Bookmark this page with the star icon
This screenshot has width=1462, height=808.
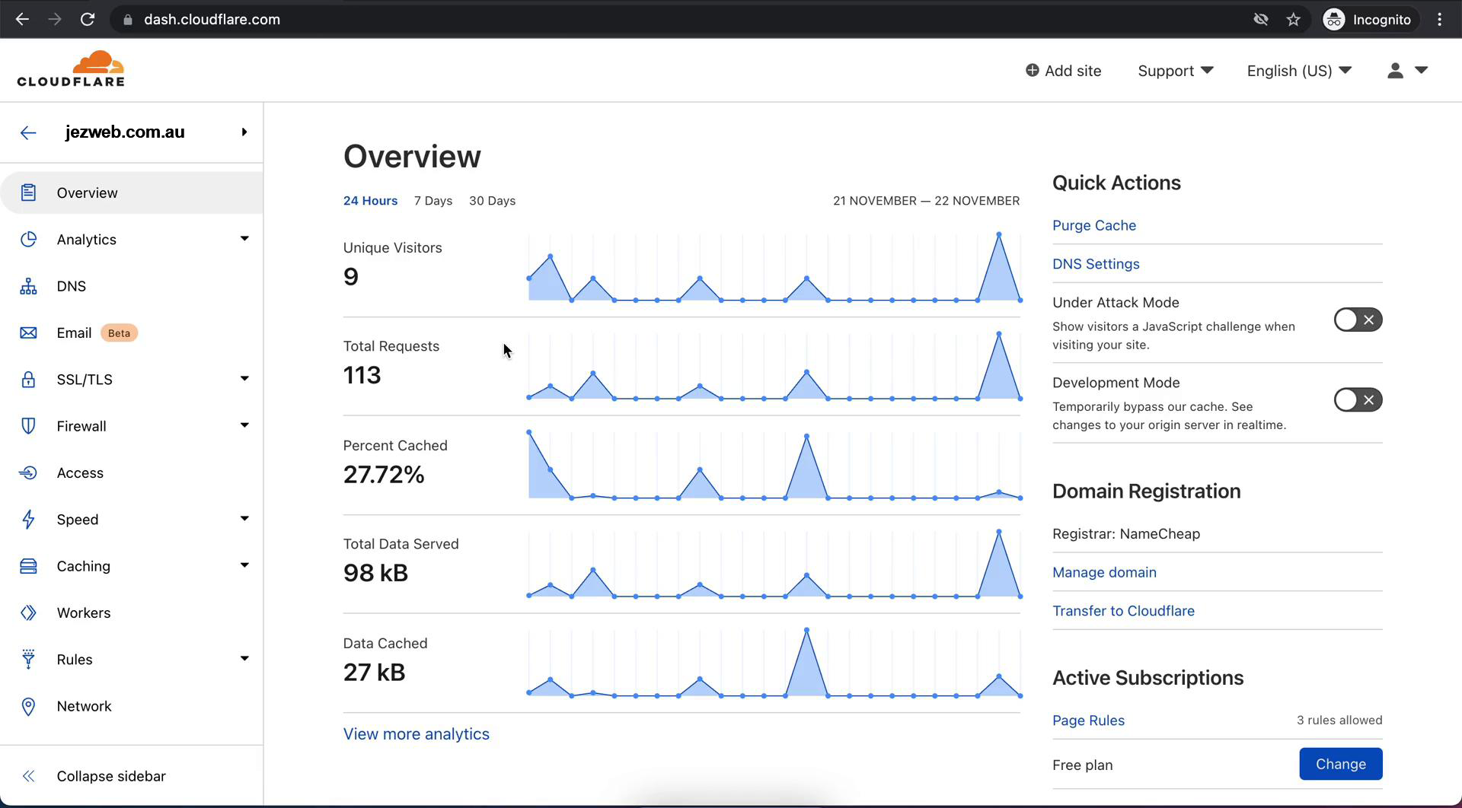(1293, 20)
